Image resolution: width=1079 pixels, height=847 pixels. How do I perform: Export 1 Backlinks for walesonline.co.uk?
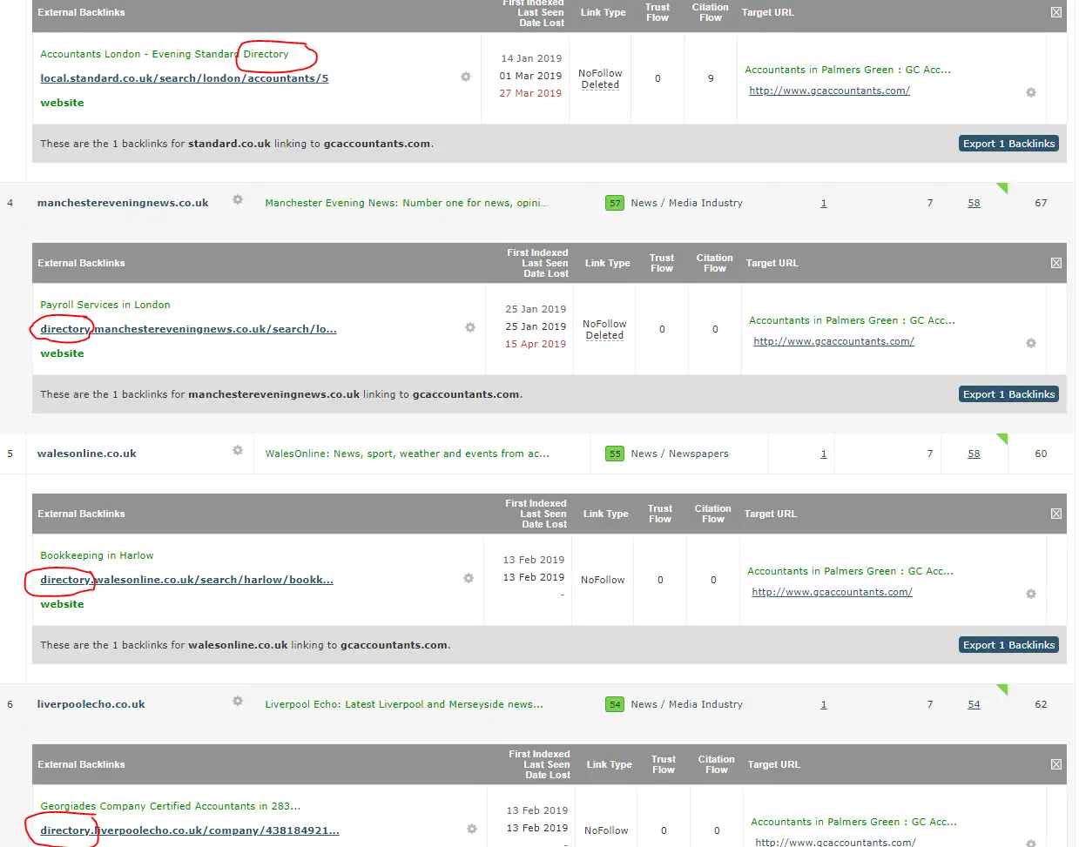[1008, 645]
